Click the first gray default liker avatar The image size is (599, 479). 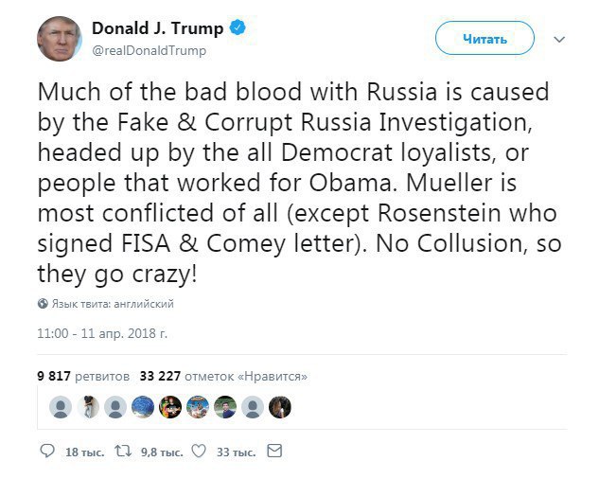click(x=61, y=407)
